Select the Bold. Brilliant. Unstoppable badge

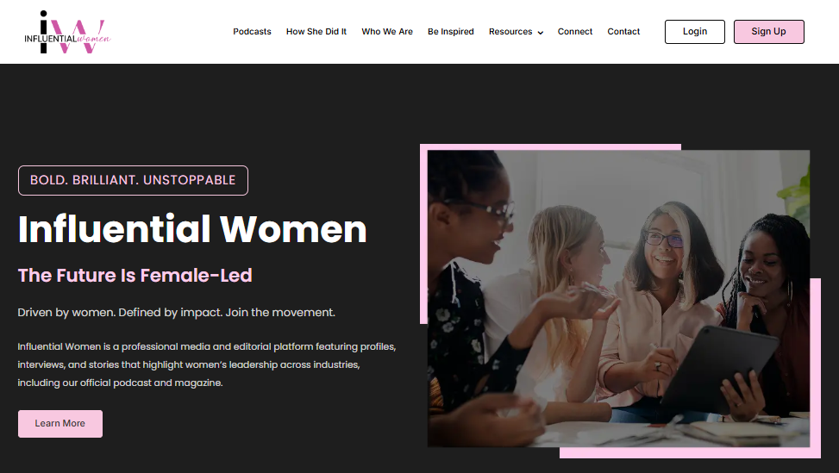[x=133, y=180]
